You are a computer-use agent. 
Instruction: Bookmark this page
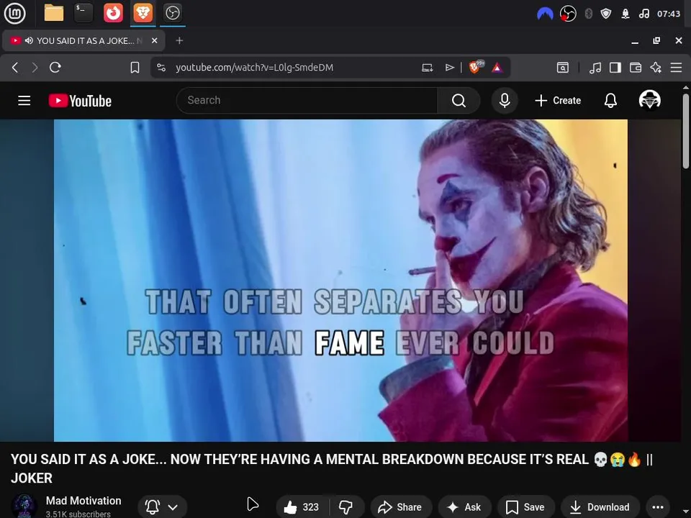(x=135, y=68)
